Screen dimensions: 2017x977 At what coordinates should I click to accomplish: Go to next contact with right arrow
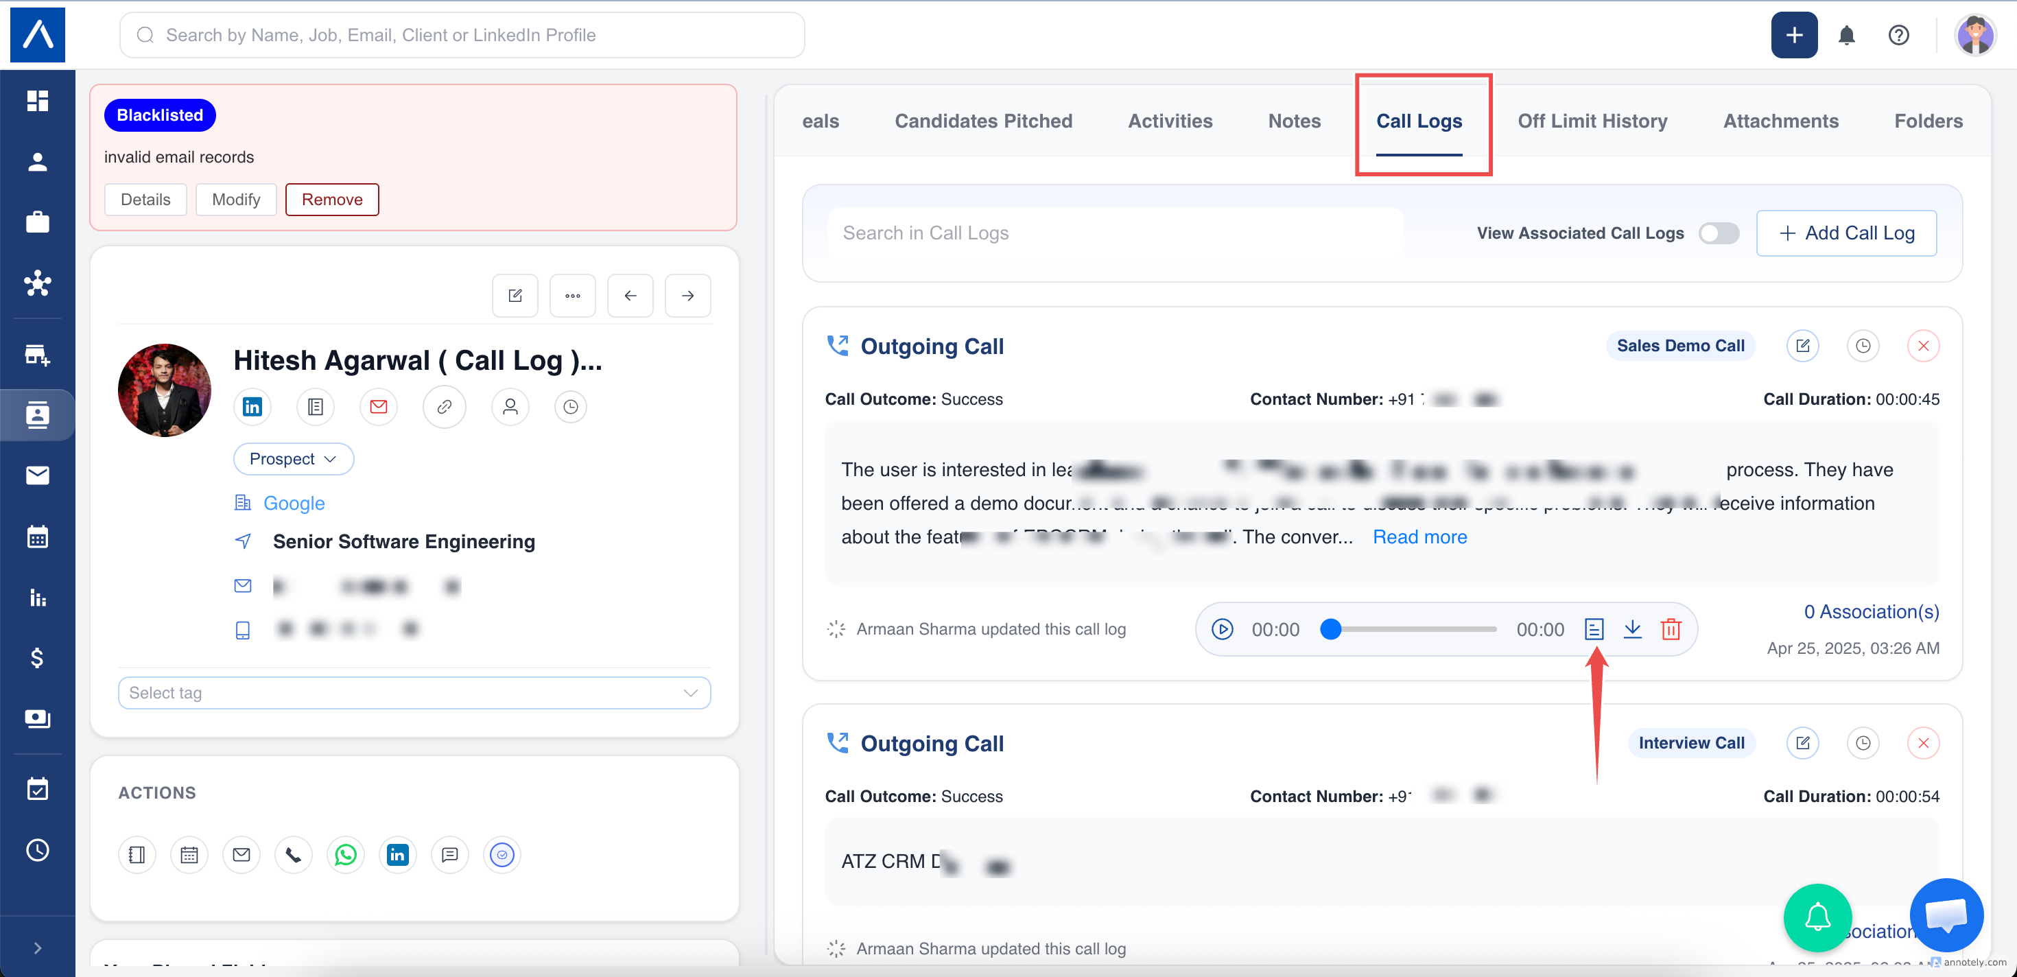[687, 296]
